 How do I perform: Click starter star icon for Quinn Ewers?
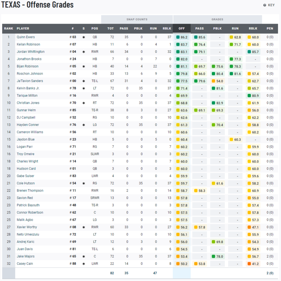pos(84,37)
